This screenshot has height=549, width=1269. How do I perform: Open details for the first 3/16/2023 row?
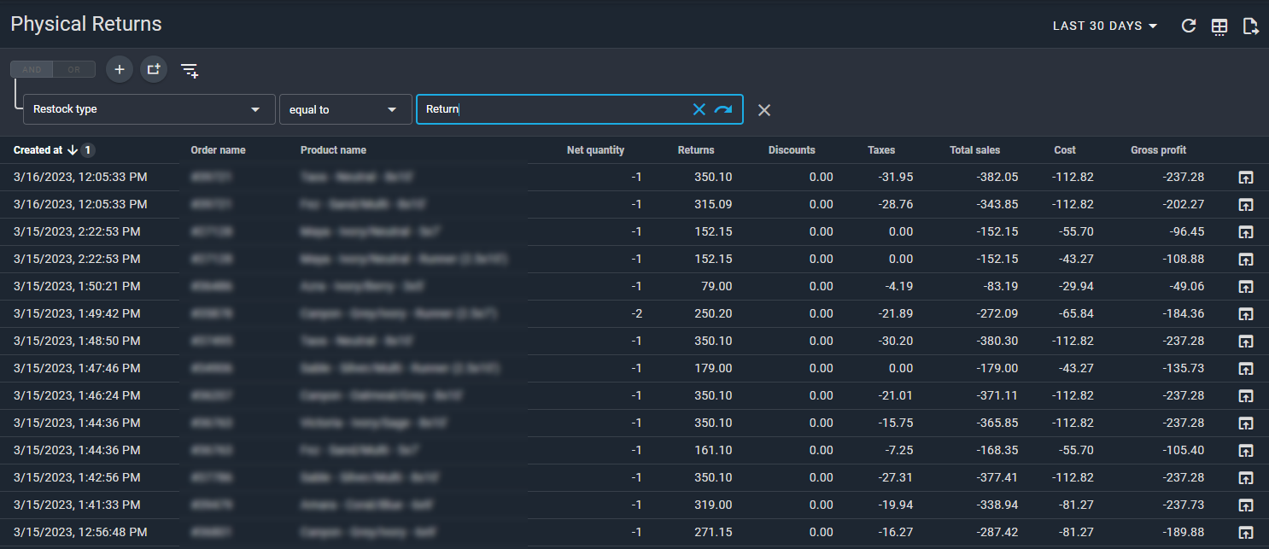point(1246,178)
